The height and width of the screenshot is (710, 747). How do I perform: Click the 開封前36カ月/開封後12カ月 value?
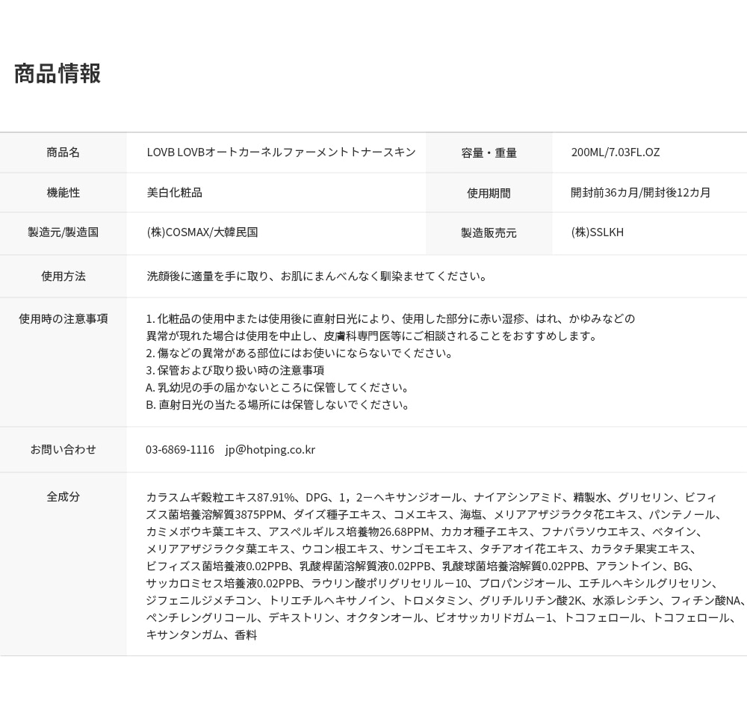[x=640, y=193]
